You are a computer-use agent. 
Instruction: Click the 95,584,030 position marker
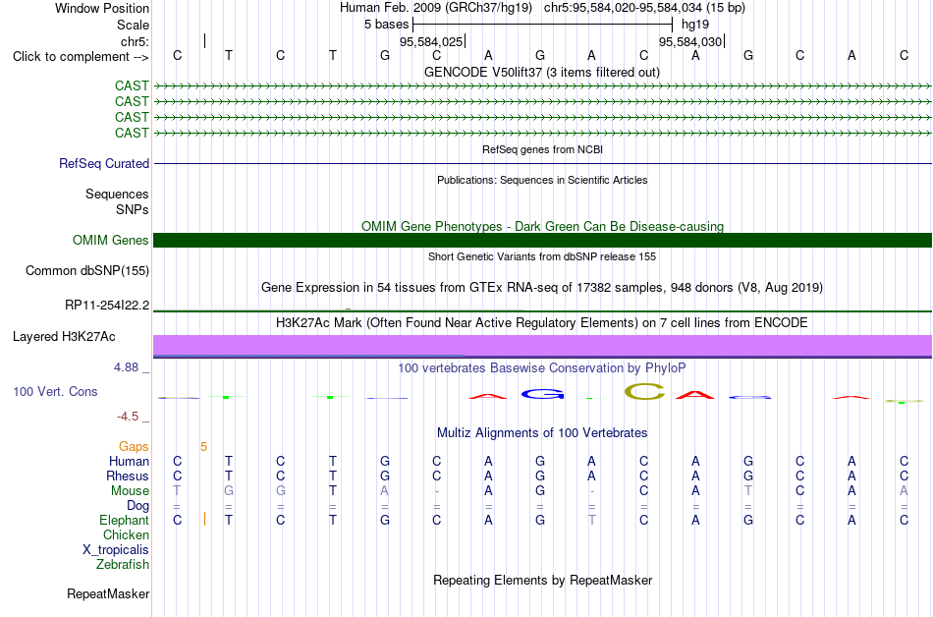(690, 41)
